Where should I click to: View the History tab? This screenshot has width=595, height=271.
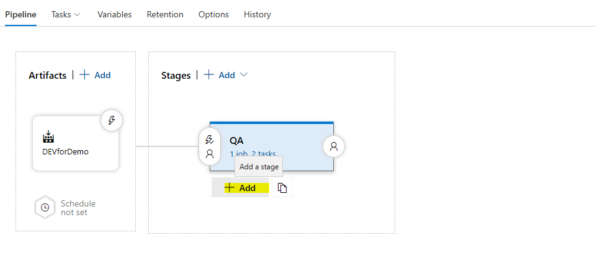[257, 14]
